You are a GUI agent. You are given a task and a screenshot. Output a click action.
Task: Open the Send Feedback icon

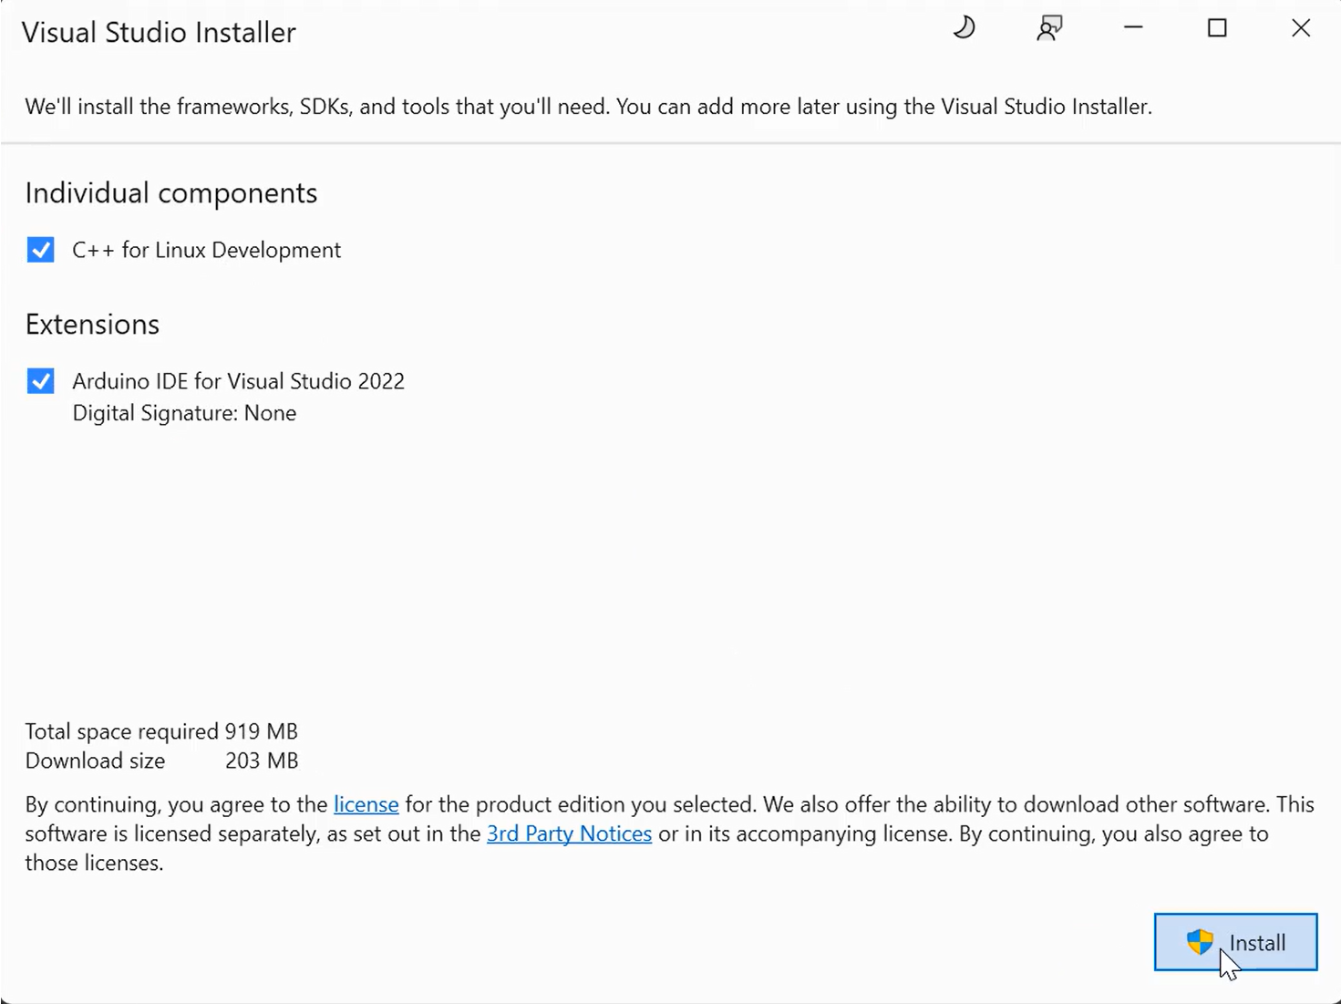click(1049, 28)
